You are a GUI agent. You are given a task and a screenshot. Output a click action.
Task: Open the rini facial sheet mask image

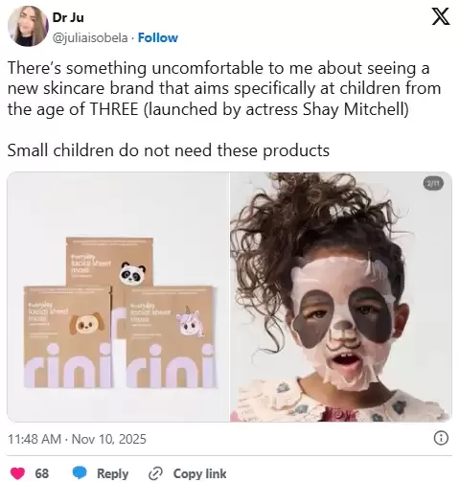coord(118,297)
